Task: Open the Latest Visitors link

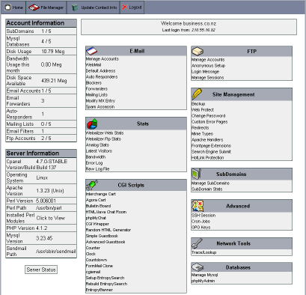Action: click(x=99, y=151)
